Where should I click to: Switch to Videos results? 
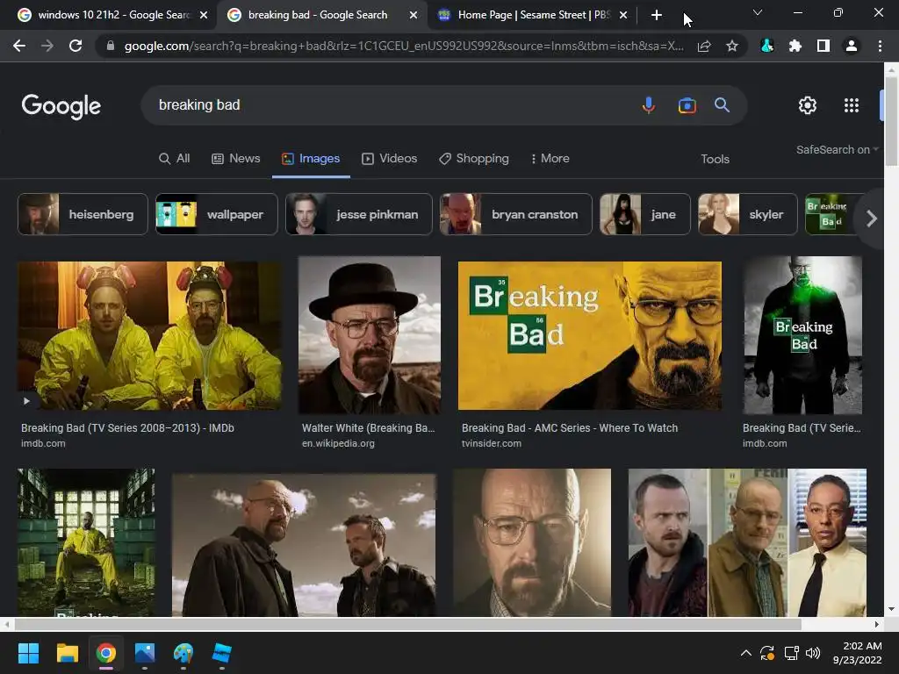point(389,158)
